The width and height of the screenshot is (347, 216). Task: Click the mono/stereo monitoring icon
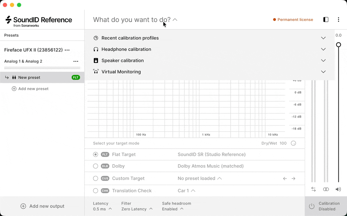pos(326,189)
